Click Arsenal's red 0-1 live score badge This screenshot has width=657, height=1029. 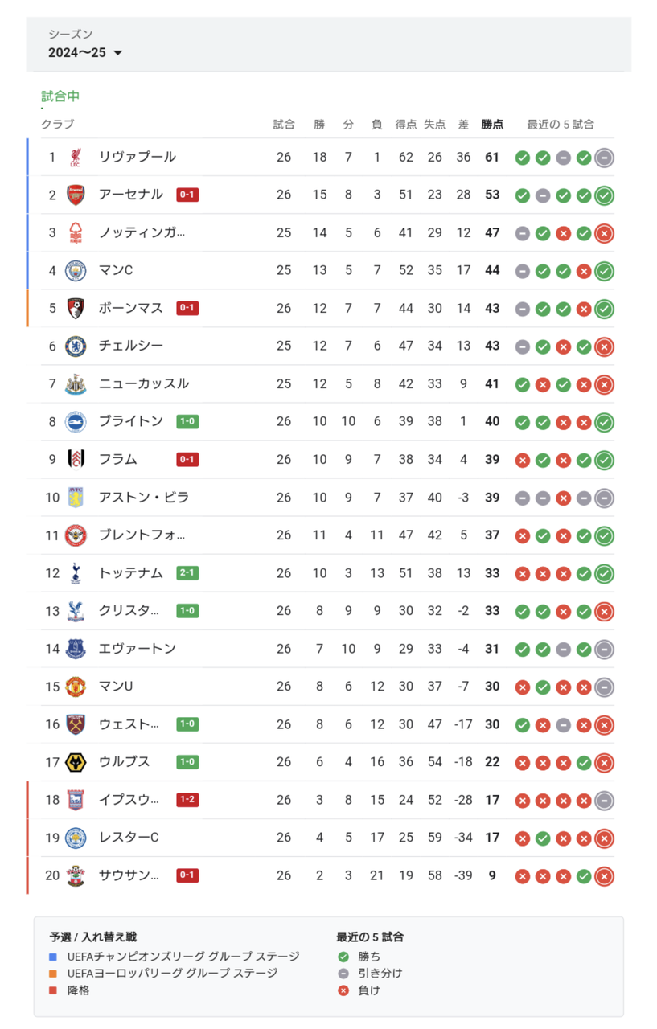pyautogui.click(x=187, y=195)
